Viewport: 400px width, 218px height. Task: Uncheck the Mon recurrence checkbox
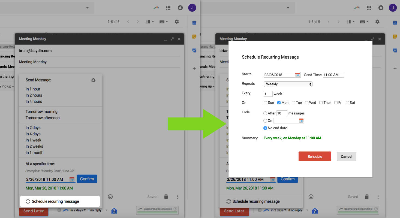click(x=279, y=102)
